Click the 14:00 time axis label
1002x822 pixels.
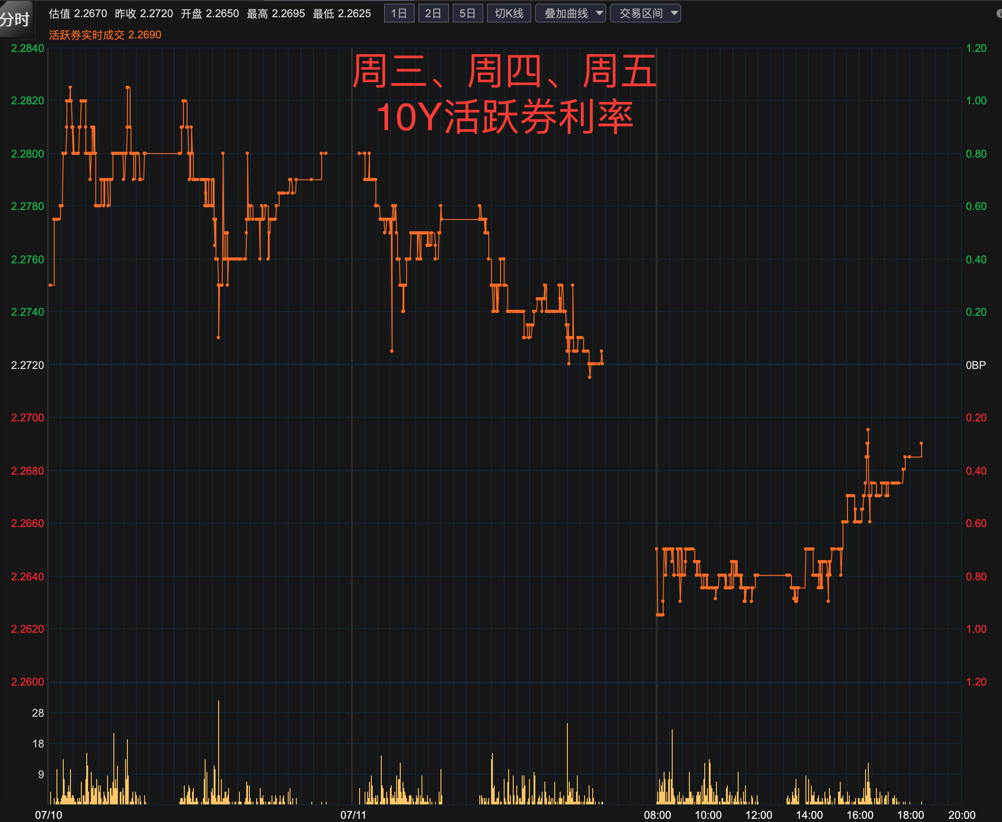click(809, 815)
